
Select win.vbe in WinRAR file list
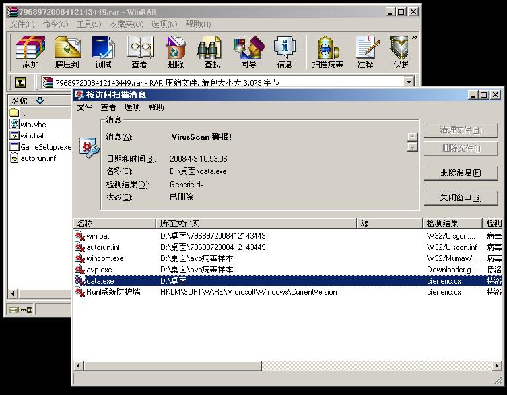click(x=28, y=125)
